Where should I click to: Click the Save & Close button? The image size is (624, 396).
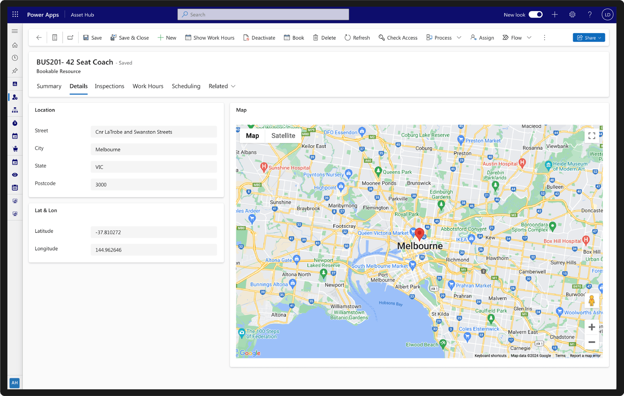click(x=129, y=38)
